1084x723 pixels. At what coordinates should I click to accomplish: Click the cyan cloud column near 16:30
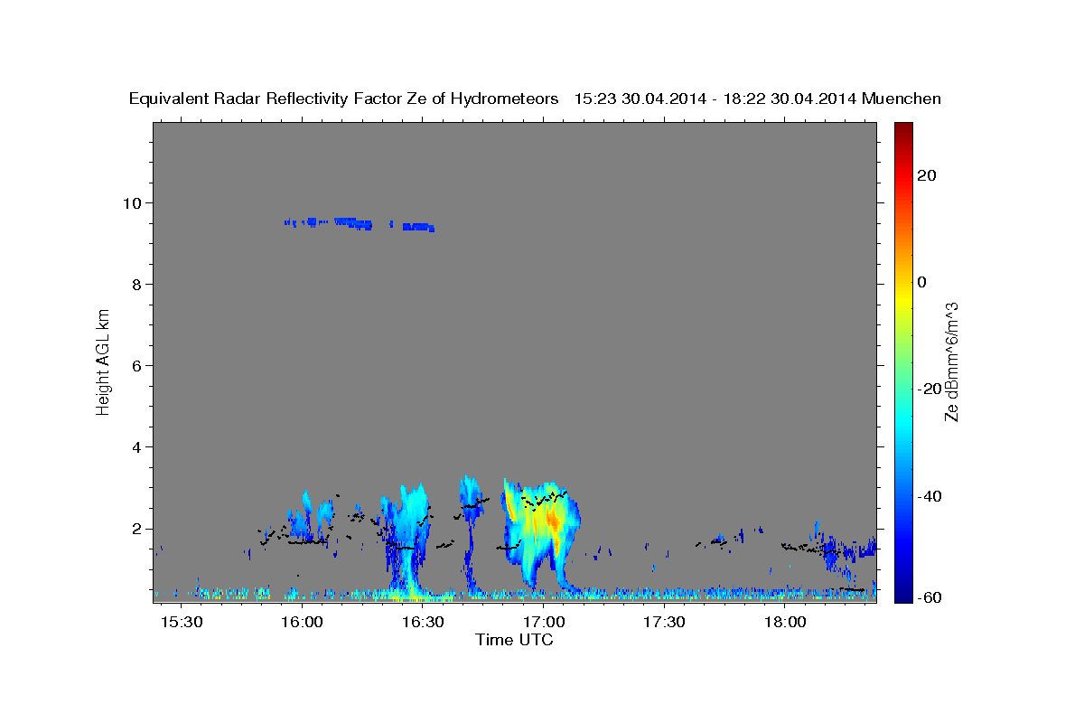click(409, 538)
